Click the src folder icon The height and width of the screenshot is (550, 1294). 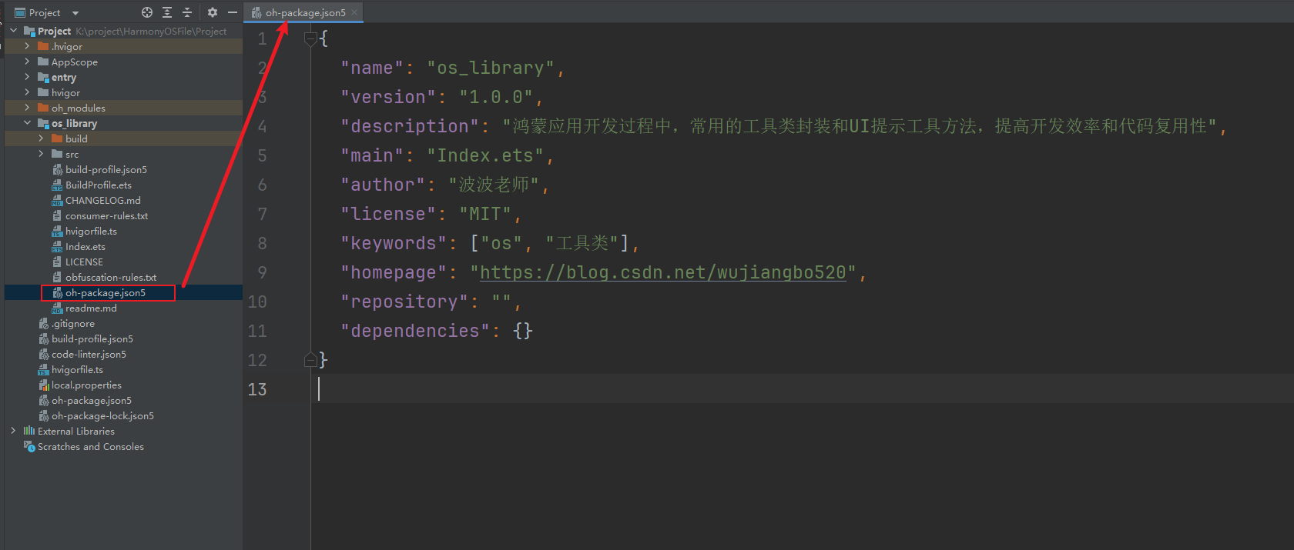tap(57, 154)
